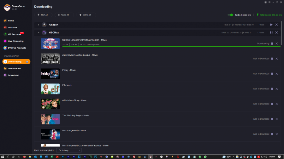Switch to the Downloaded library tab
The width and height of the screenshot is (284, 159).
(x=14, y=68)
